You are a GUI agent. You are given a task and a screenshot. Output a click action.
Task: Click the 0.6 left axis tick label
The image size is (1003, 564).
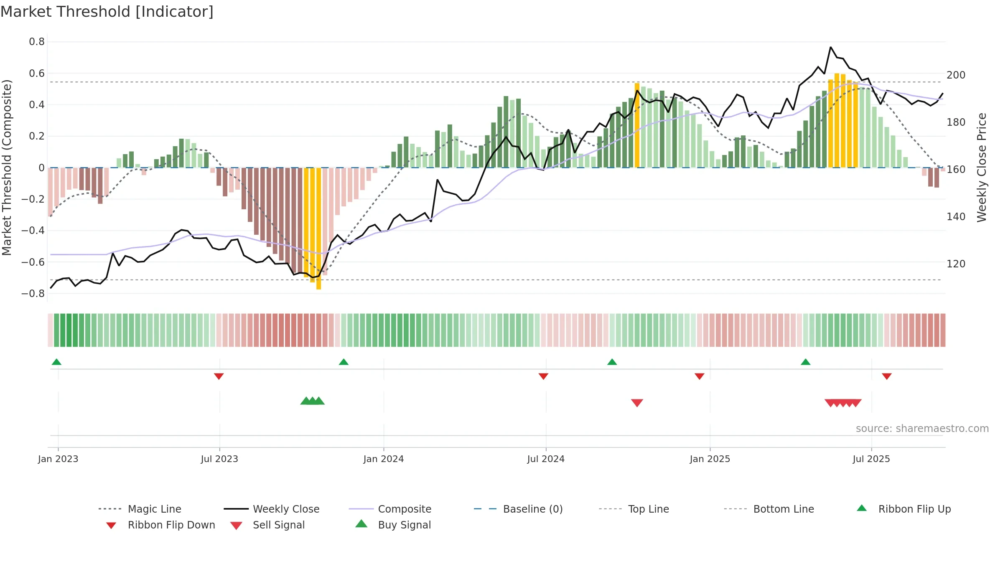click(x=37, y=74)
